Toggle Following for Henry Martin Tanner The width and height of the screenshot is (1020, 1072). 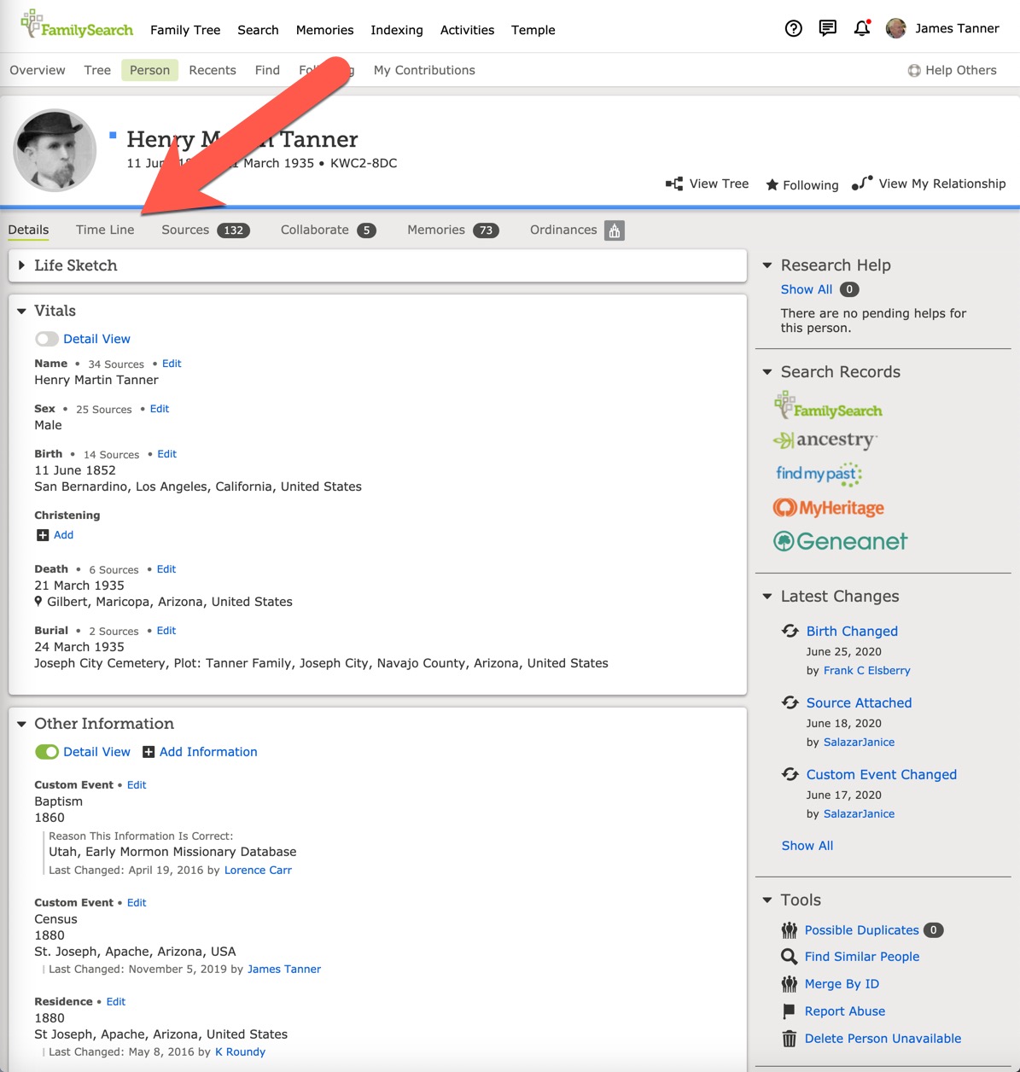click(801, 184)
